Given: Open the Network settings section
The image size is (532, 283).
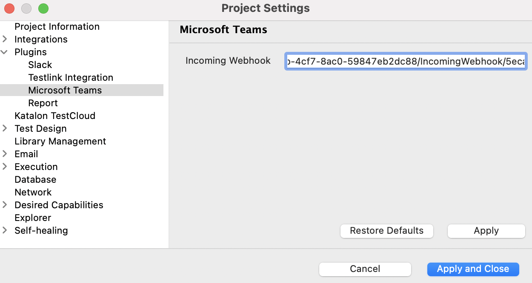Looking at the screenshot, I should click(33, 192).
